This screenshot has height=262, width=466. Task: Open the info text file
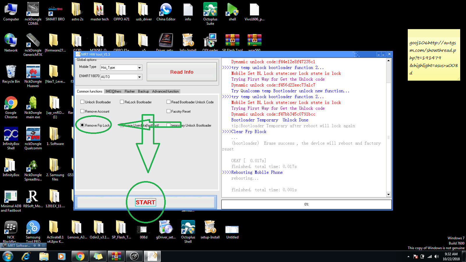(x=188, y=12)
